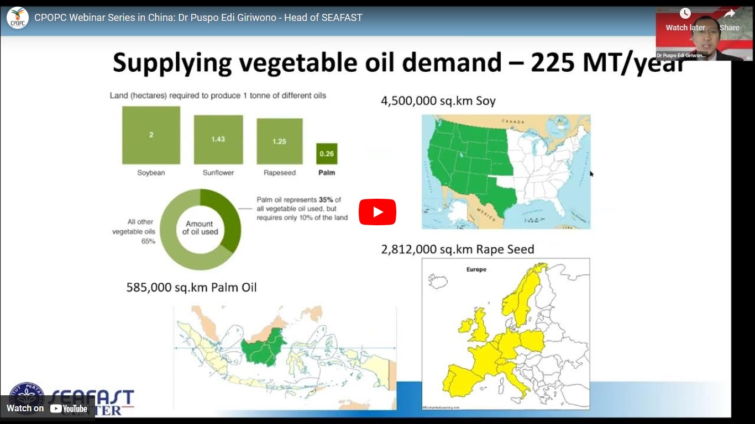Screen dimensions: 755x424
Task: Click Watch on YouTube button
Action: pyautogui.click(x=47, y=409)
